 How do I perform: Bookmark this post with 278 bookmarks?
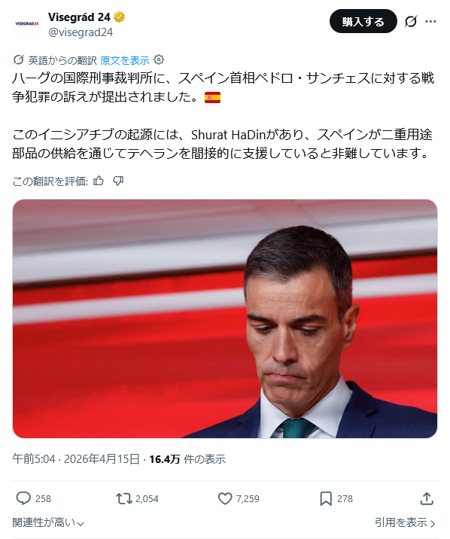click(x=326, y=498)
